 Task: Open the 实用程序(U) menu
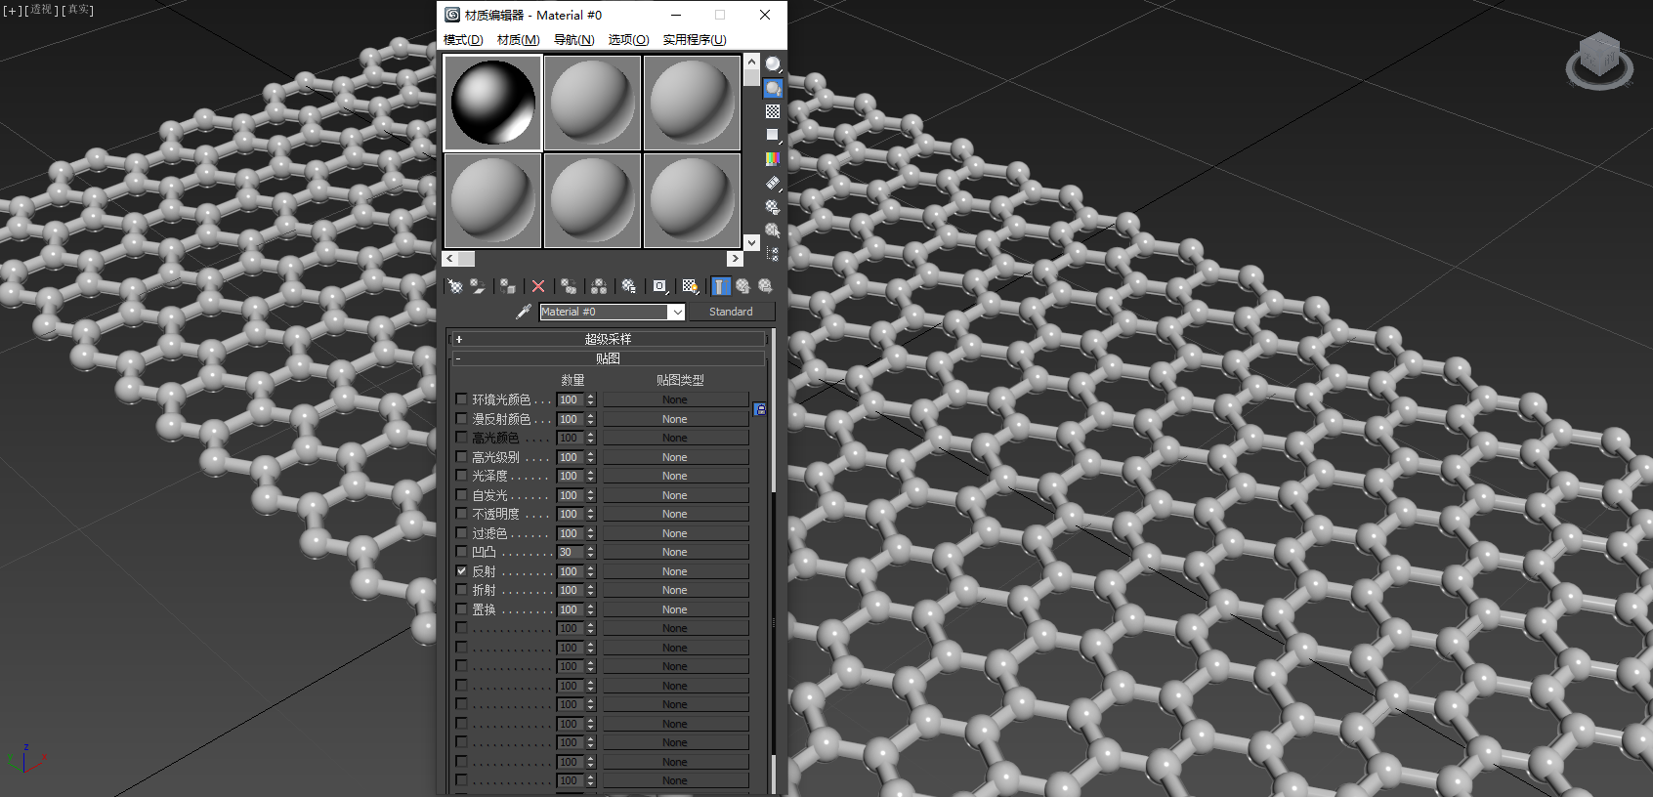coord(695,40)
